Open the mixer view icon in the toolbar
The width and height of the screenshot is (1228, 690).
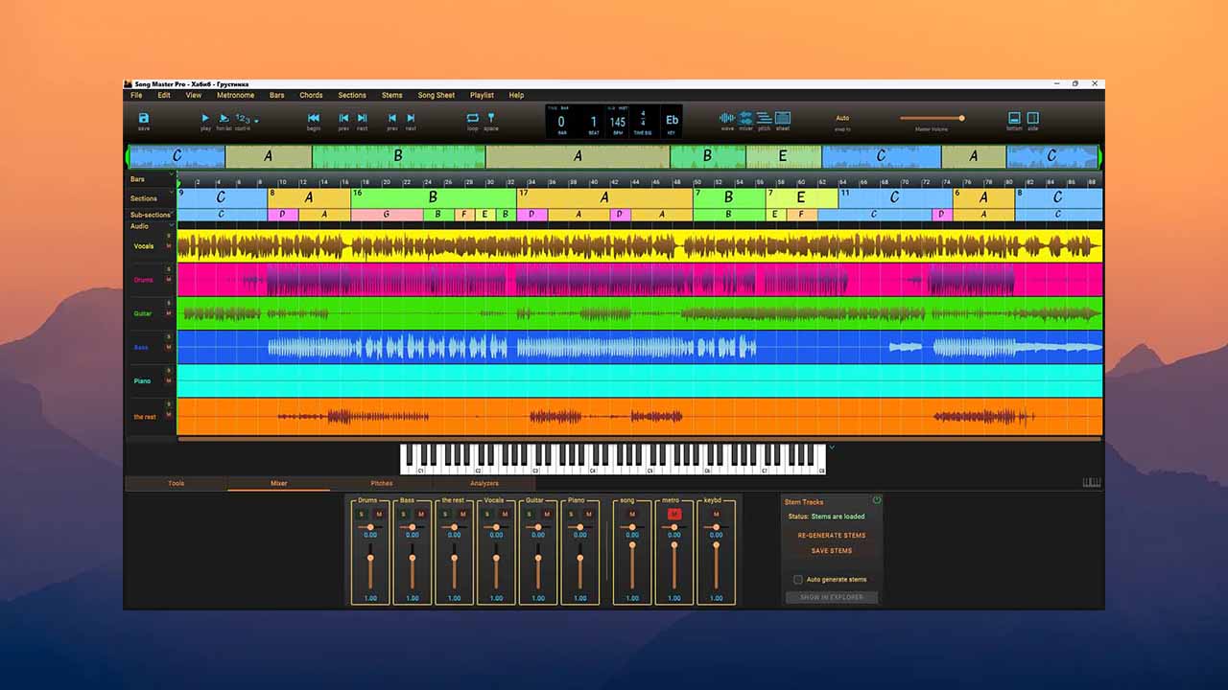tap(745, 116)
